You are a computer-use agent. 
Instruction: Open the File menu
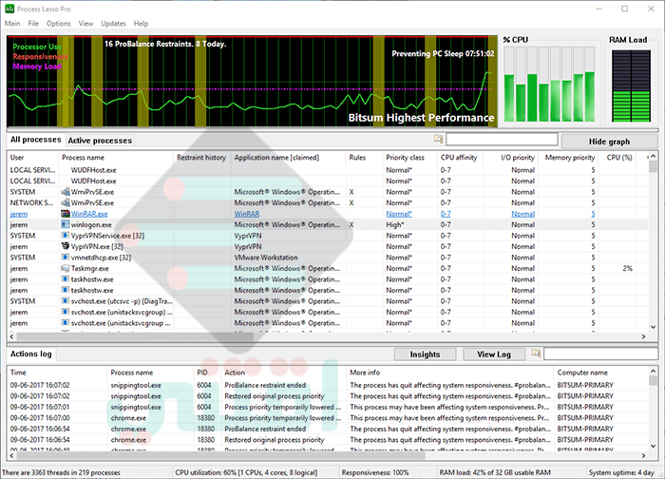[x=33, y=24]
